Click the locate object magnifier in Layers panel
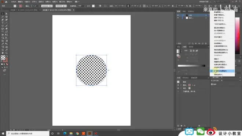The height and width of the screenshot is (136, 242). 192,44
